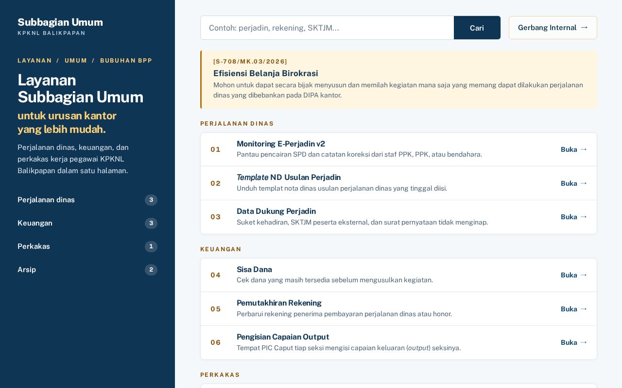
Task: Open Buka link for Pengisian Capaian Output
Action: pyautogui.click(x=574, y=342)
